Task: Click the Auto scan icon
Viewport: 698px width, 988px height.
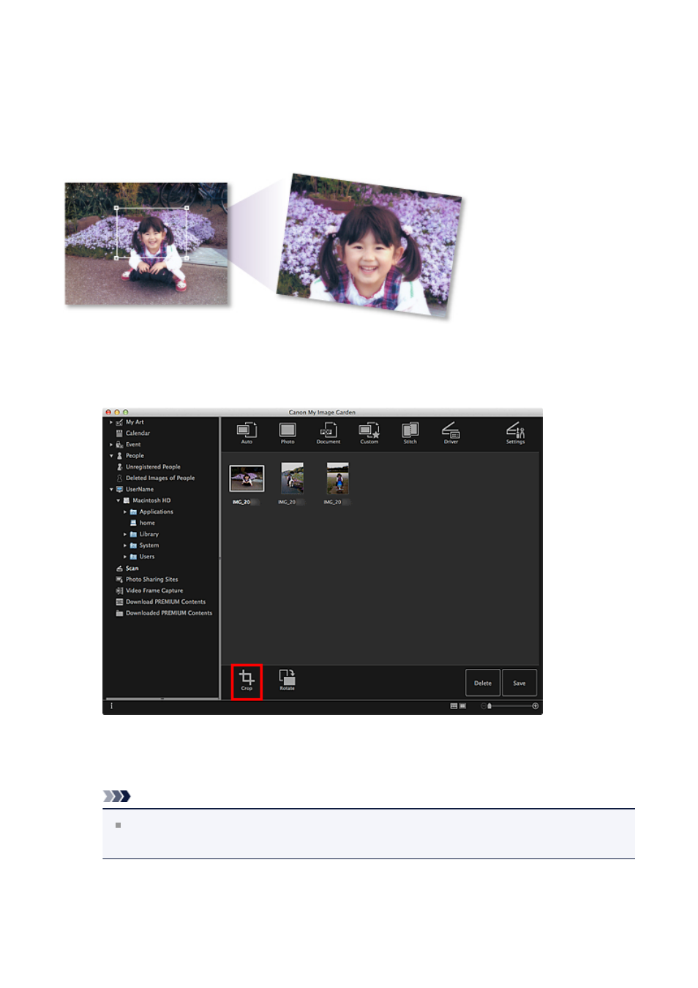Action: (x=247, y=433)
